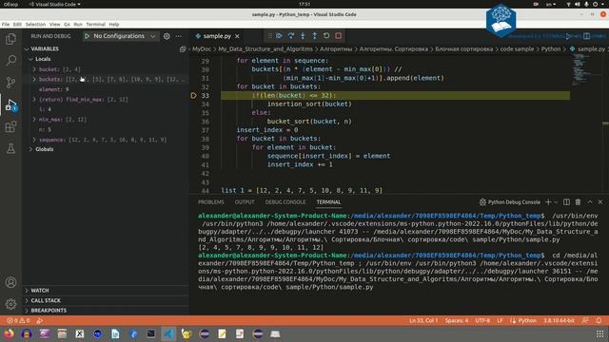The width and height of the screenshot is (609, 342).
Task: Select Python 3.8.10 64-bit interpreter
Action: 559,321
